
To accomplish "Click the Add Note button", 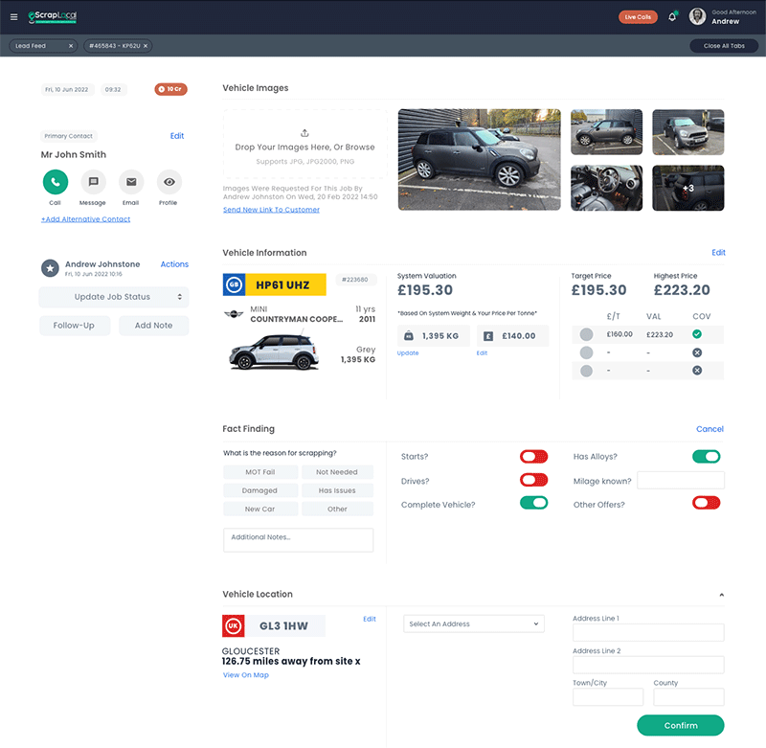I will (153, 326).
